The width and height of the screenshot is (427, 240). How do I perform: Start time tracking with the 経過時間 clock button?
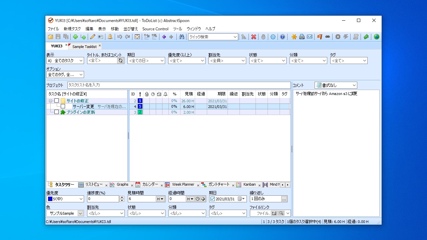point(197,199)
